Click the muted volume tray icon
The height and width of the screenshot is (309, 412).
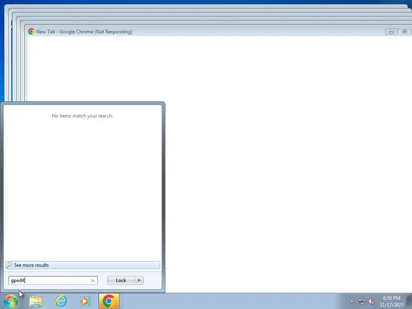371,301
